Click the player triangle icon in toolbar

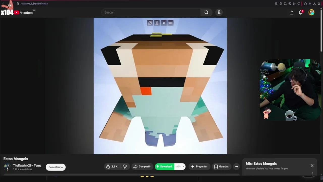pos(294,4)
